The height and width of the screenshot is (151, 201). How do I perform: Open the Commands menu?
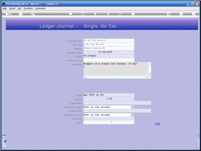[40, 8]
